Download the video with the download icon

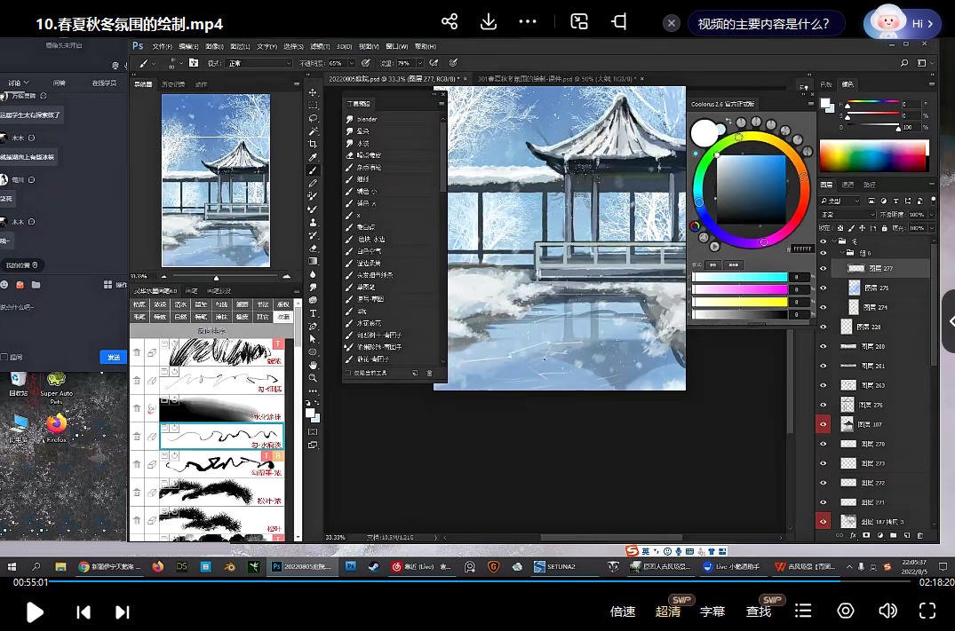point(488,22)
